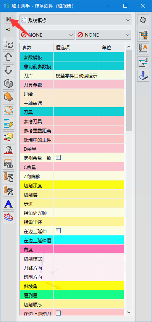
Task: Click the 参数 column header
Action: click(x=37, y=47)
